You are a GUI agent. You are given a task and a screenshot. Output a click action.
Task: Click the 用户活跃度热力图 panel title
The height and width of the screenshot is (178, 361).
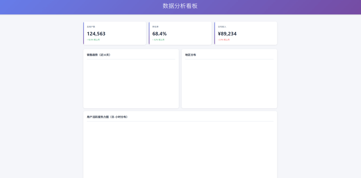pos(107,117)
